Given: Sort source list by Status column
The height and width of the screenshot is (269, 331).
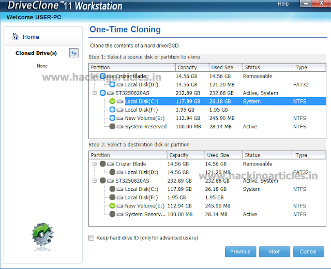Looking at the screenshot, I should click(x=268, y=67).
